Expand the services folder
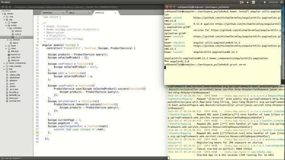This screenshot has width=285, height=160. 8,40
